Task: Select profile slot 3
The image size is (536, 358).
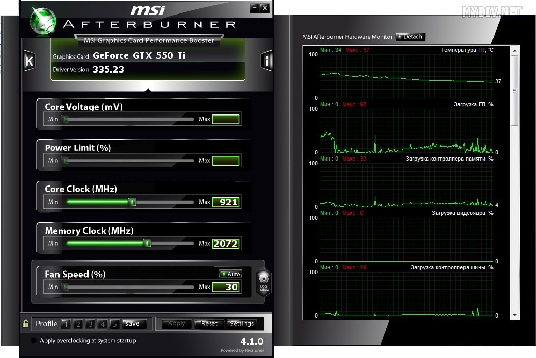Action: coord(90,324)
